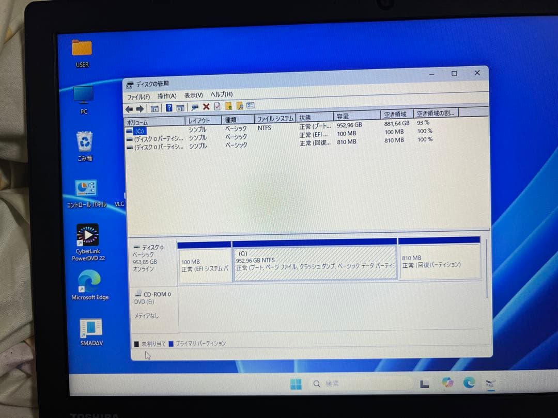Open the 表示(V) menu
The image size is (558, 418).
point(192,95)
